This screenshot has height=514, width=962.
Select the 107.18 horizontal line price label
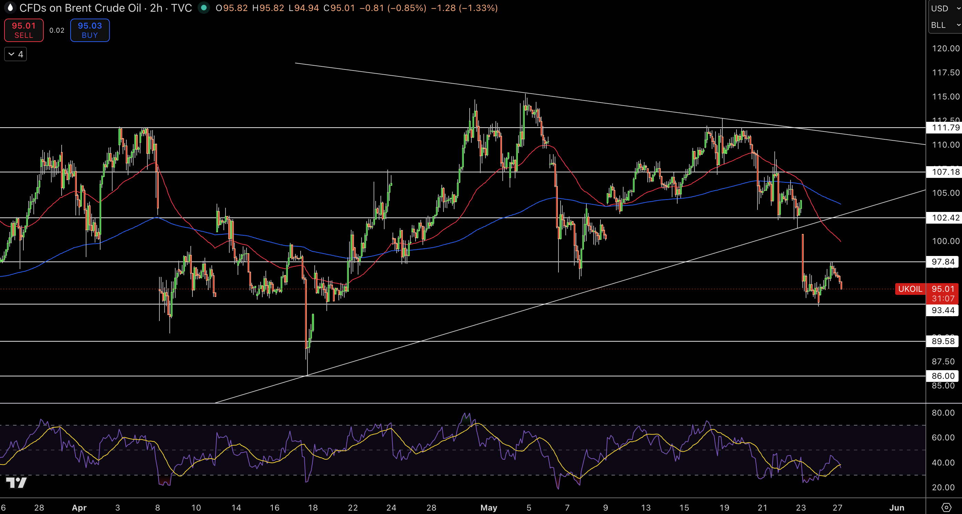point(943,172)
